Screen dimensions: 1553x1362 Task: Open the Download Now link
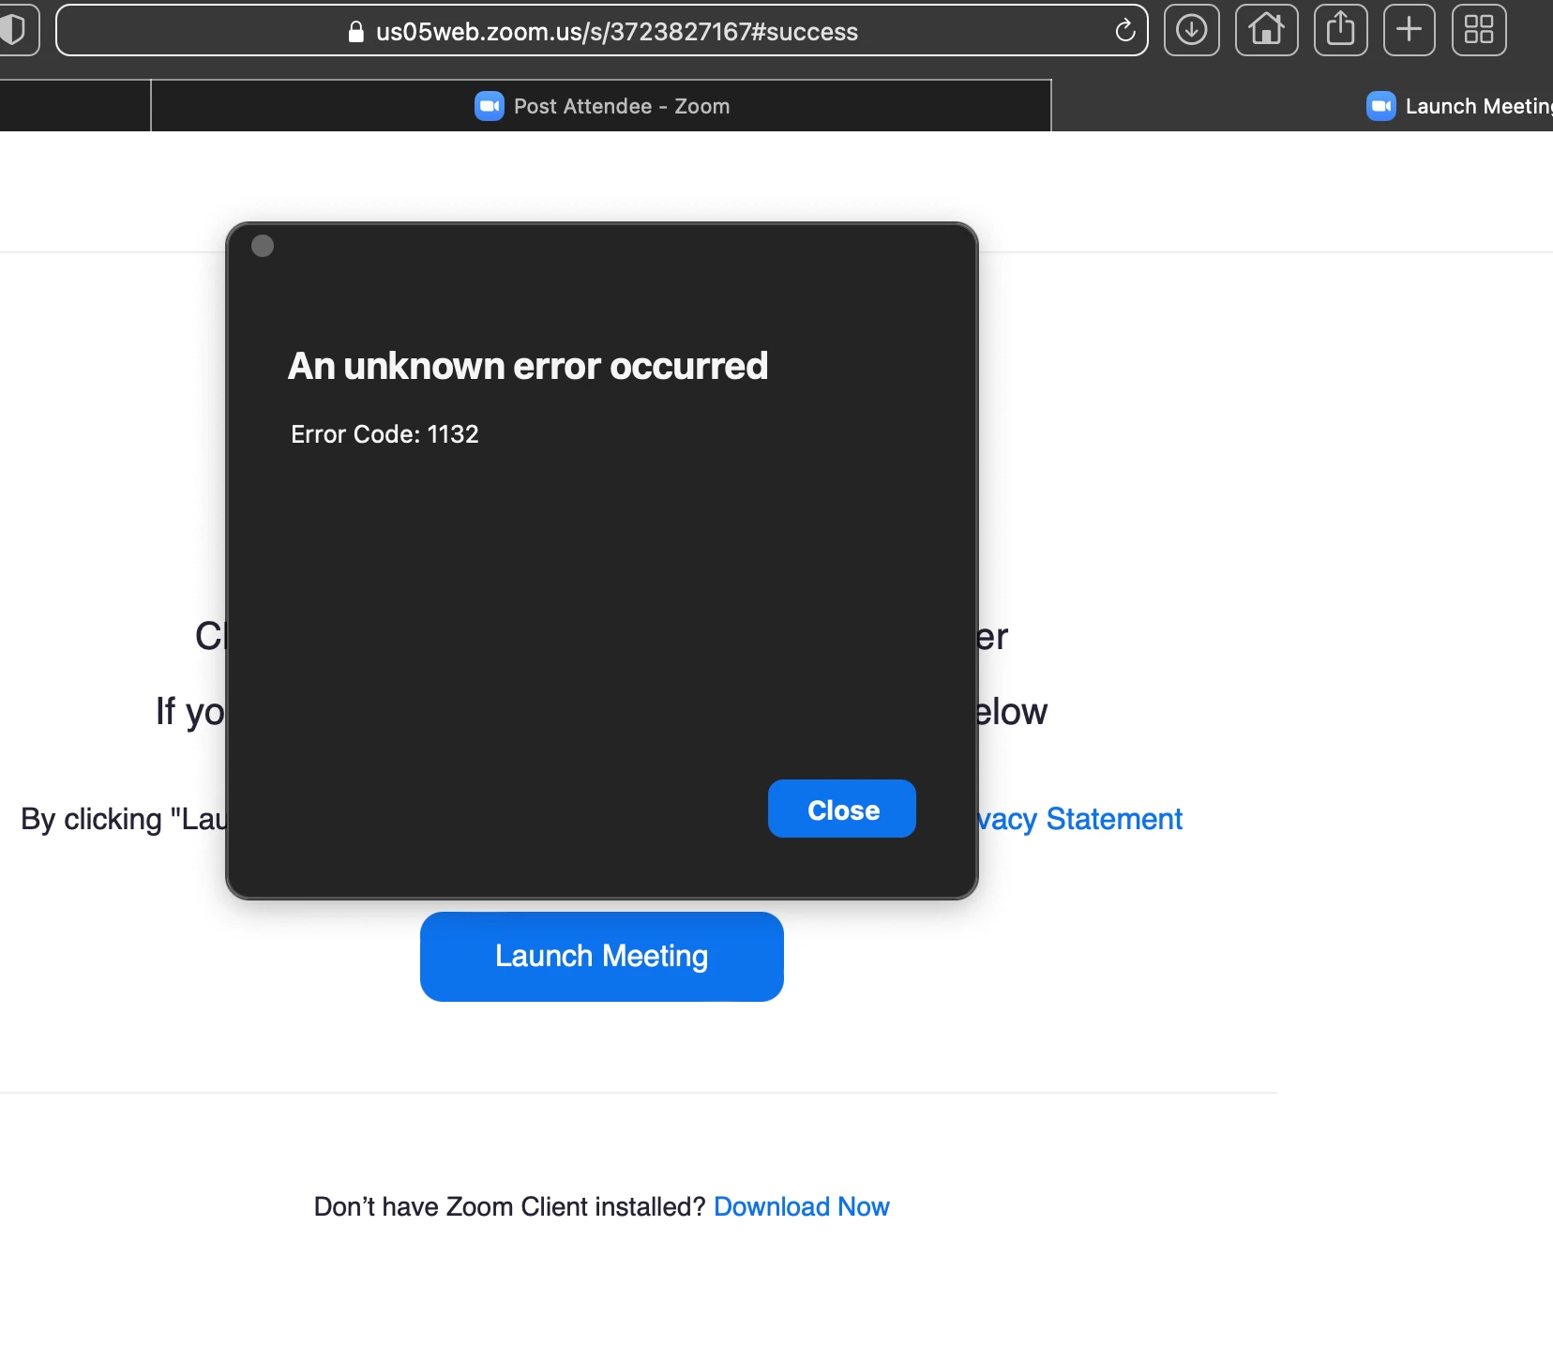click(802, 1206)
